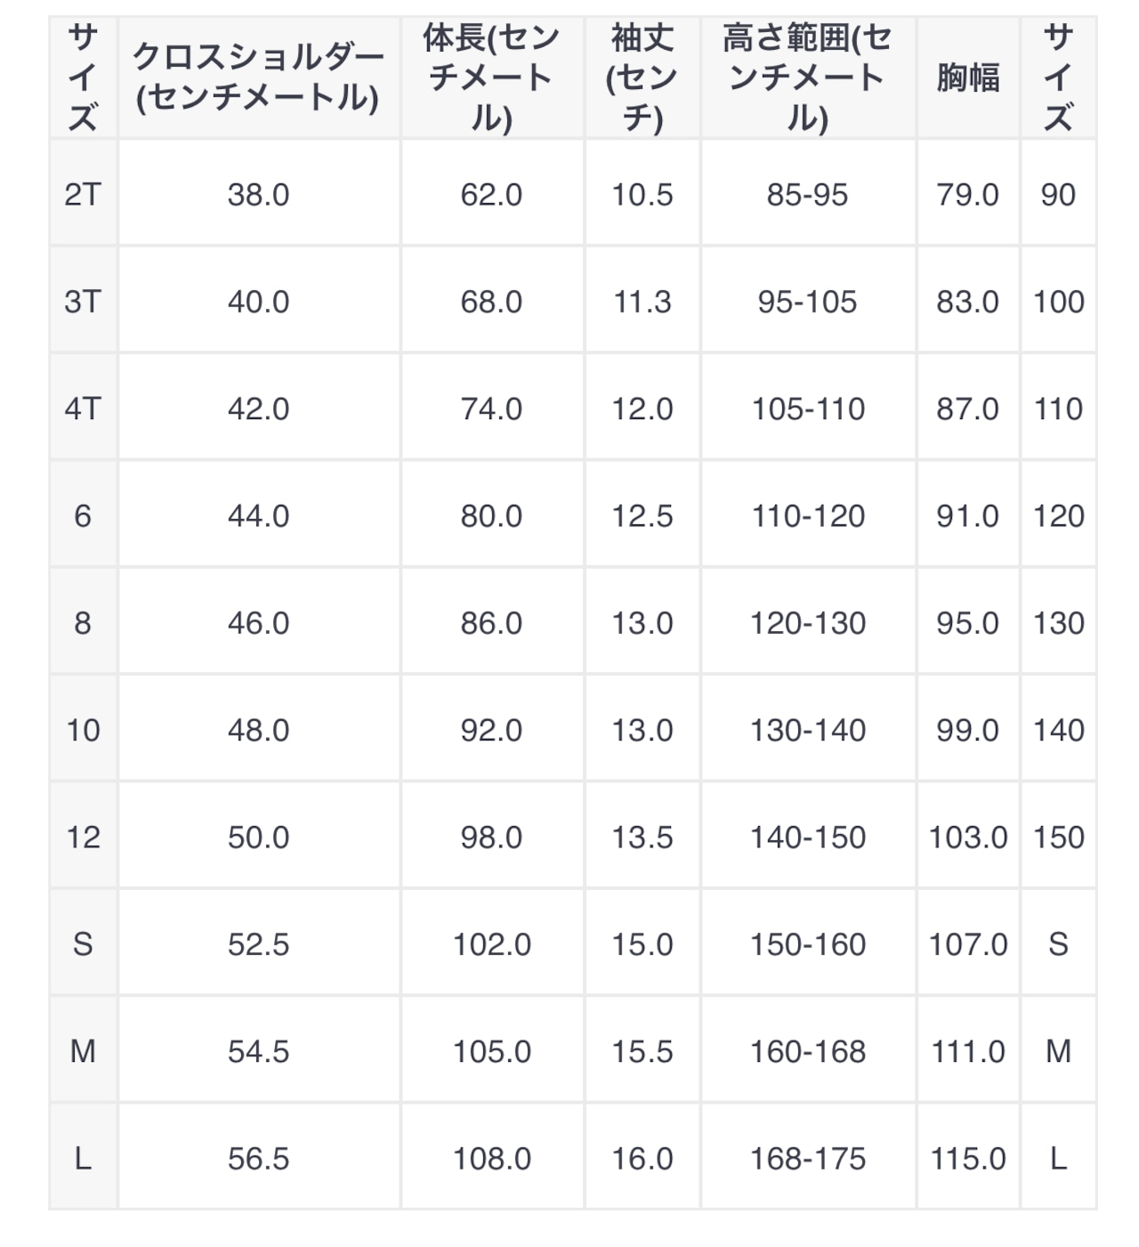
Task: Click the 85-95 height range cell
Action: [x=808, y=194]
